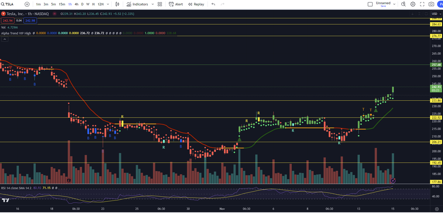
Task: Switch to the 3m timeframe
Action: click(x=46, y=4)
